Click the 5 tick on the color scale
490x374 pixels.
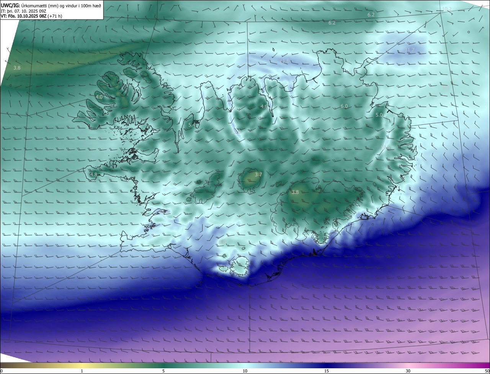tap(163, 371)
